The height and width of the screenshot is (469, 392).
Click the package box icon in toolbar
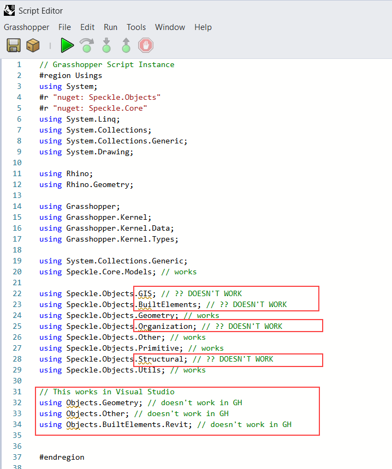coord(33,45)
